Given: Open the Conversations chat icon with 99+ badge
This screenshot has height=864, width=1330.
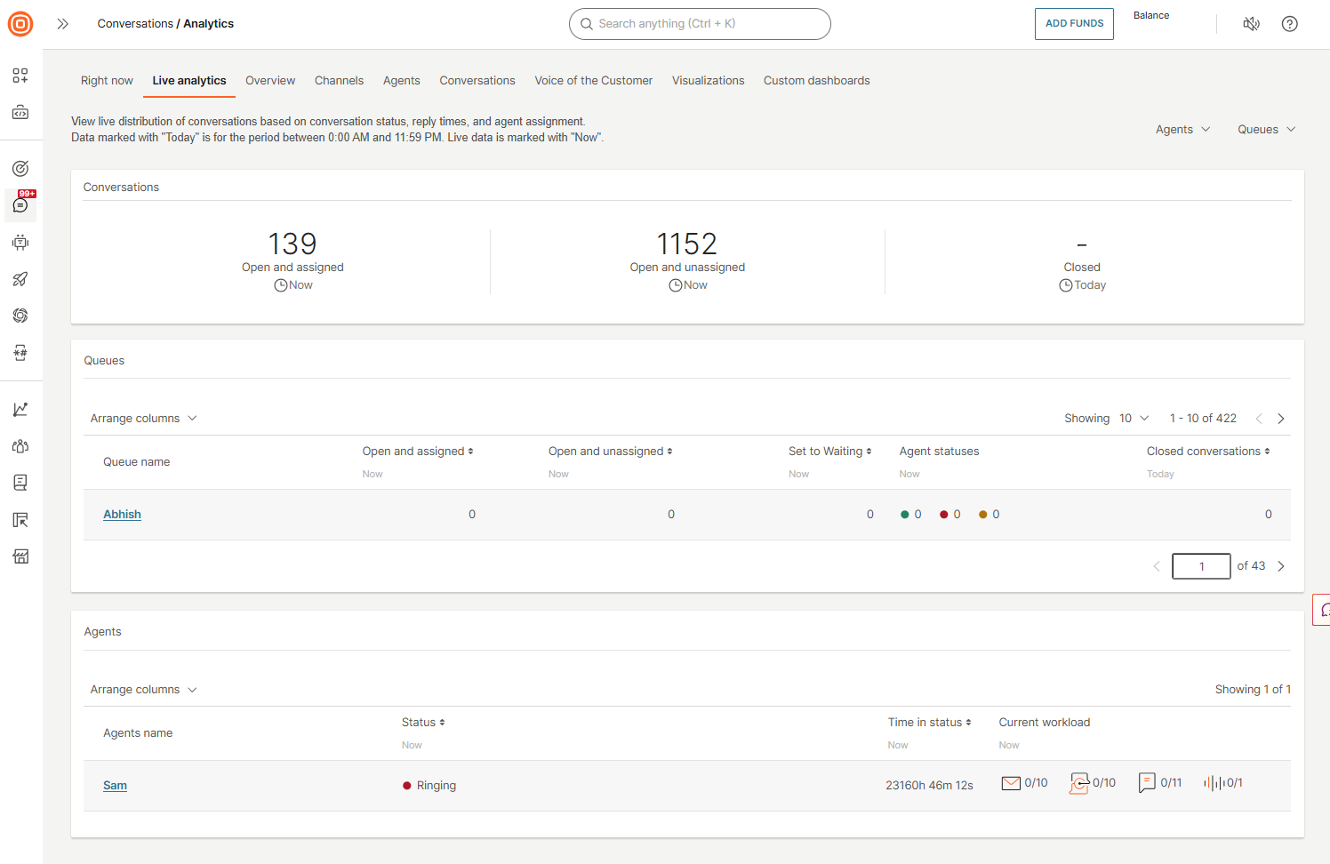Looking at the screenshot, I should [20, 205].
